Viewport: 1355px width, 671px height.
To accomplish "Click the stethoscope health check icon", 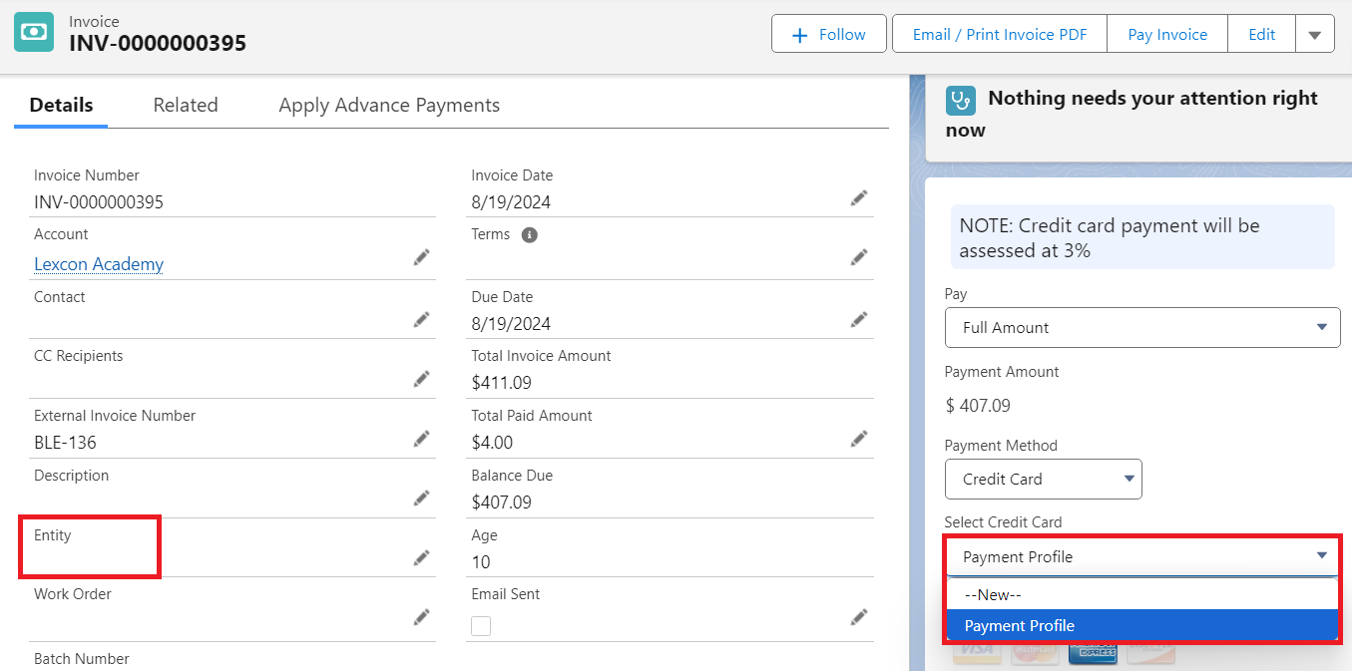I will [x=961, y=100].
